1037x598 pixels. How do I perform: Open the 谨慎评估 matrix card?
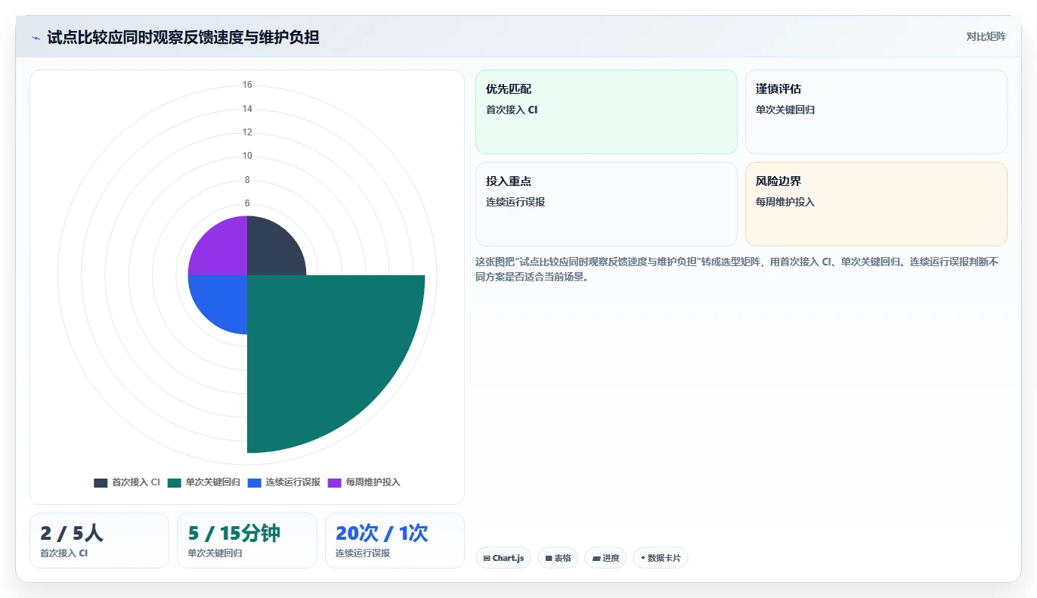pos(876,112)
